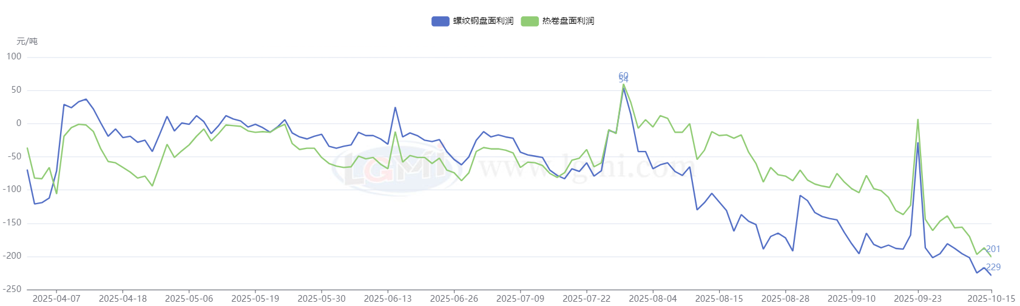Click the green line's late-September spike peak
This screenshot has height=306, width=1020.
tap(918, 119)
